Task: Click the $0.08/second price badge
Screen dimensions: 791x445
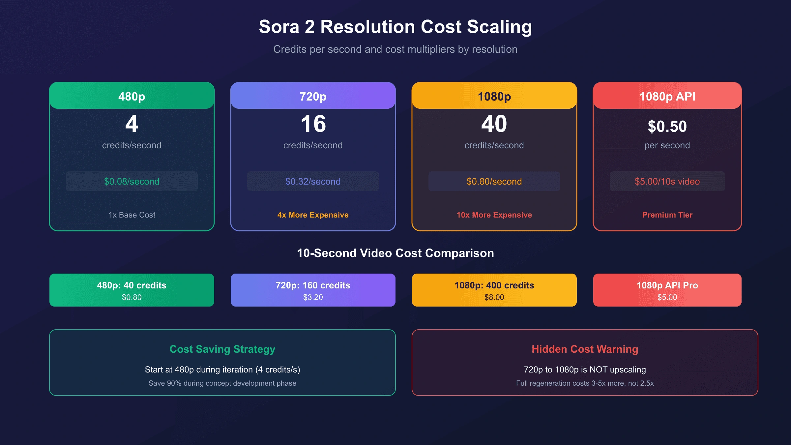Action: click(132, 181)
